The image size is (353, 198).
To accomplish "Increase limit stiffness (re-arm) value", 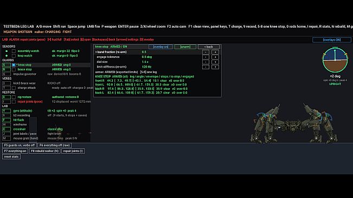I will 215,67.
